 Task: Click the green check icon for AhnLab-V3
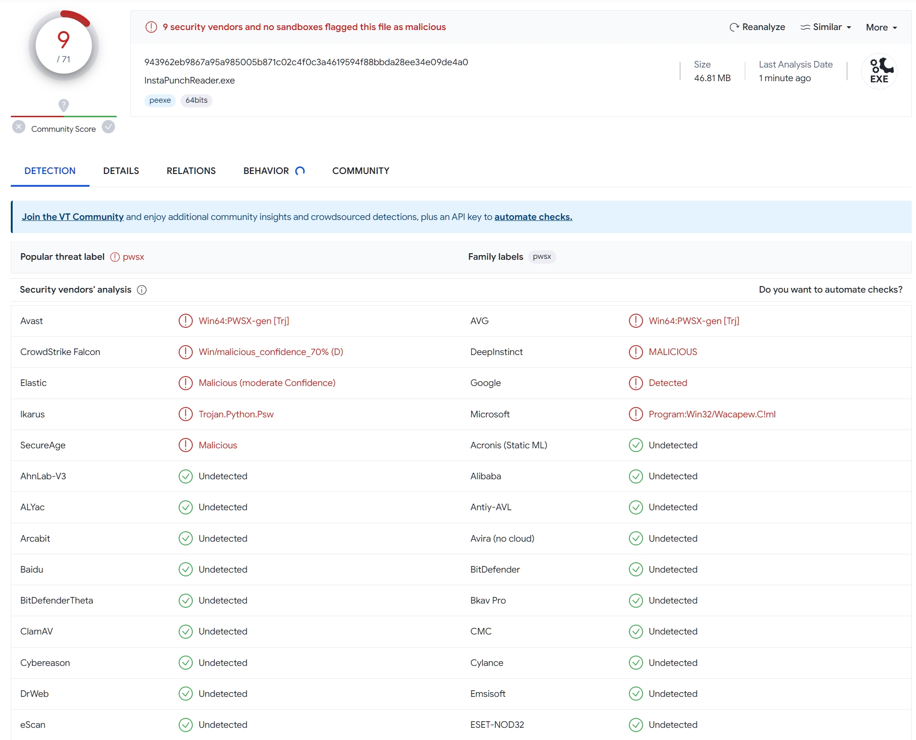186,476
